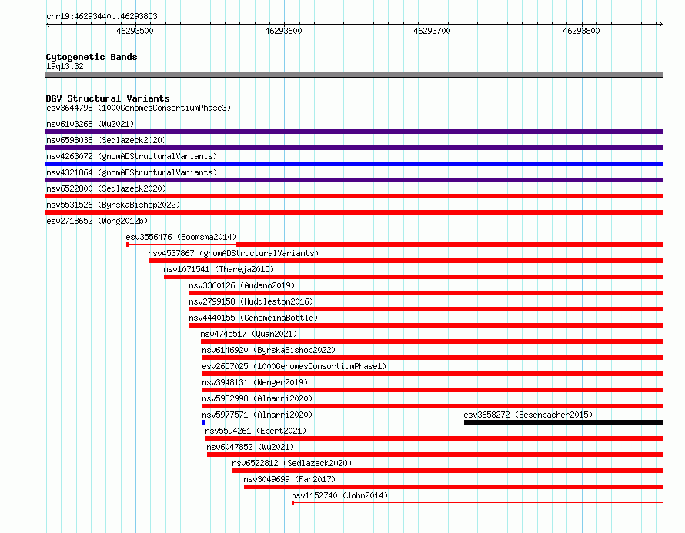Click the gray 19q13.32 cytogenetic band
Image resolution: width=685 pixels, height=533 pixels.
tap(354, 75)
